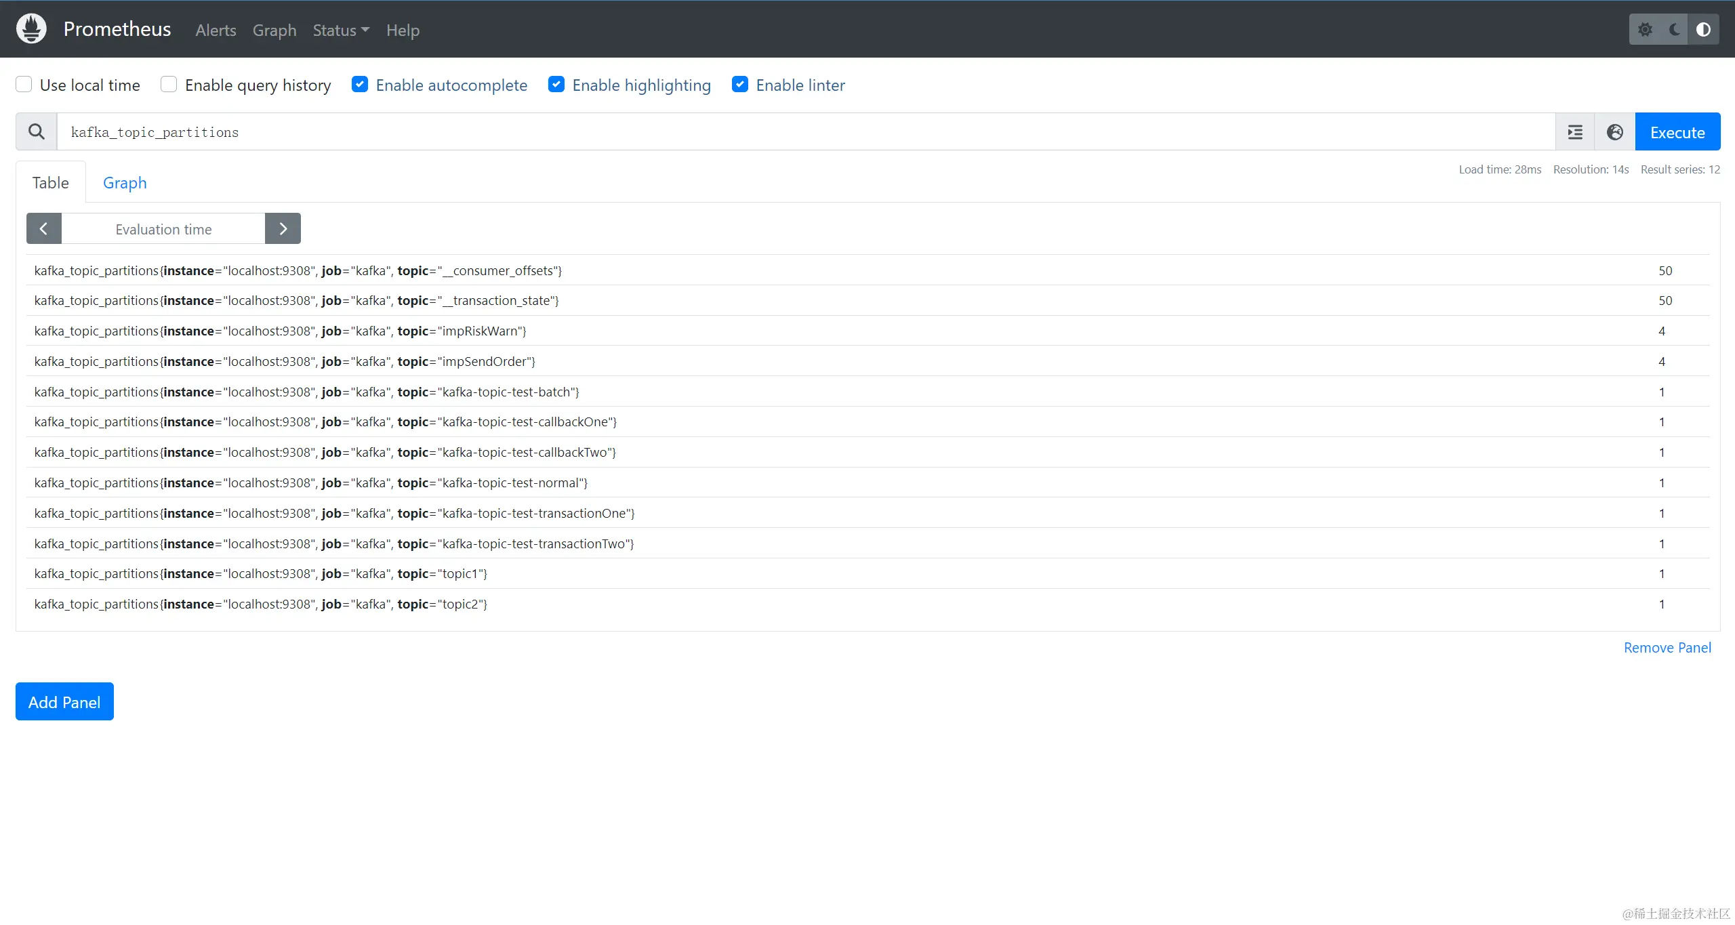Step evaluation time forward

point(283,229)
